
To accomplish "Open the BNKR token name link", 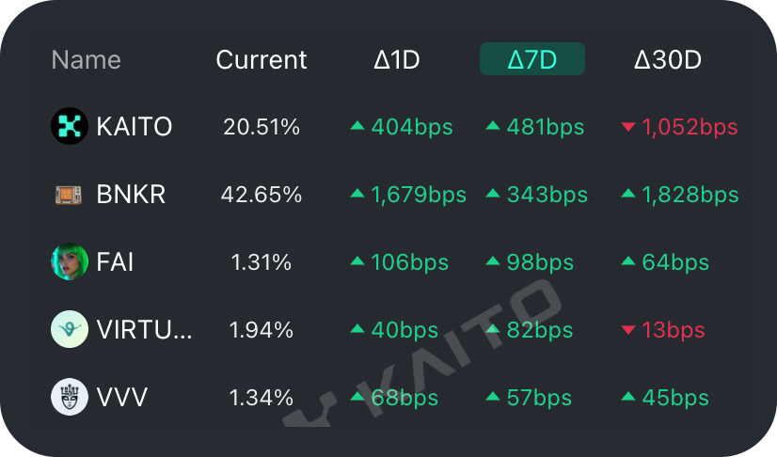I will pyautogui.click(x=131, y=195).
